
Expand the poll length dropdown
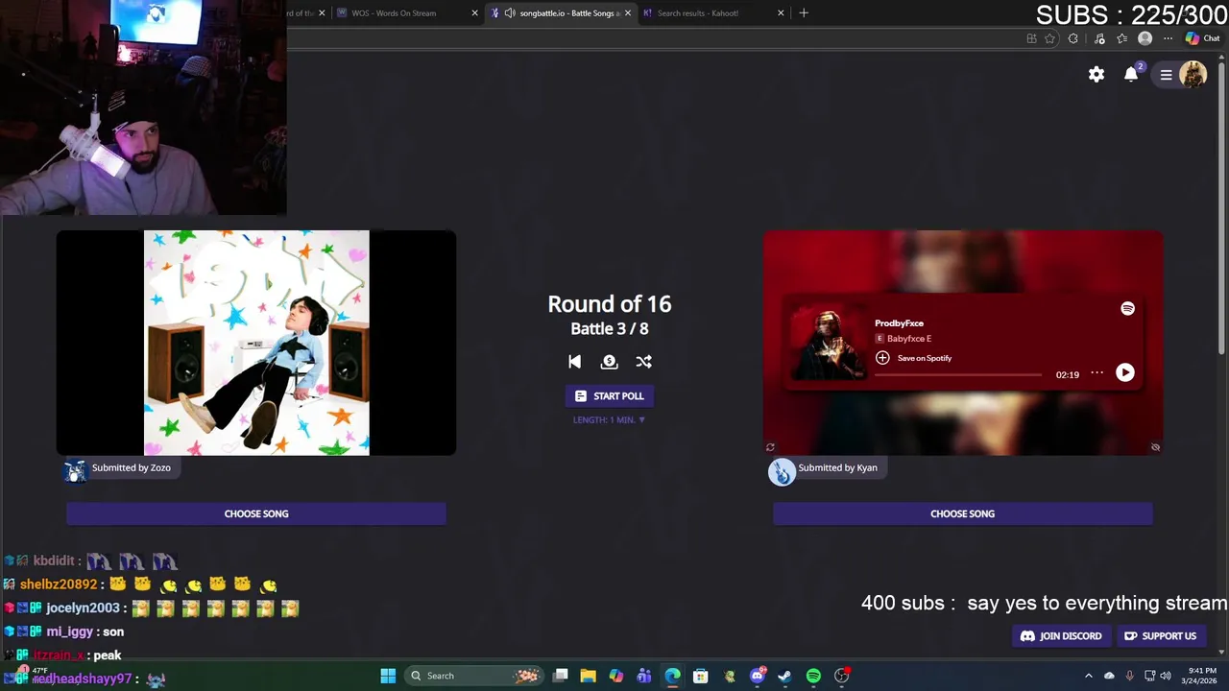pos(609,419)
